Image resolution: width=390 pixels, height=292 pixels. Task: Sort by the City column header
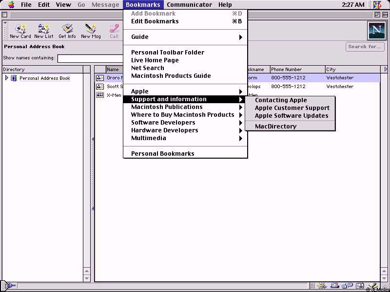click(x=353, y=69)
